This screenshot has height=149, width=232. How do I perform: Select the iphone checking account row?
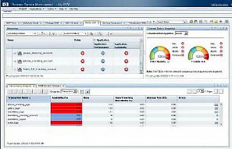tap(73, 61)
